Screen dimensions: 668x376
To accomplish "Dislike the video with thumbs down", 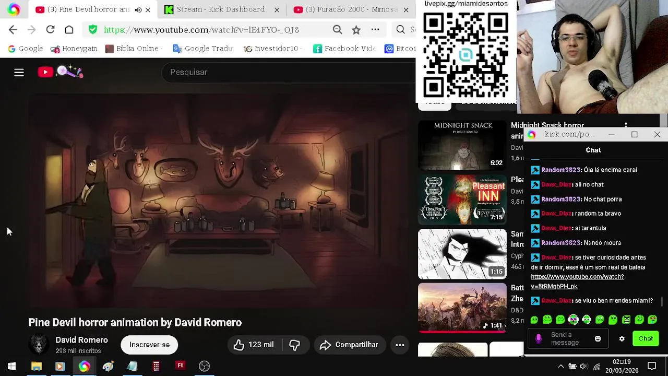I will coord(295,345).
